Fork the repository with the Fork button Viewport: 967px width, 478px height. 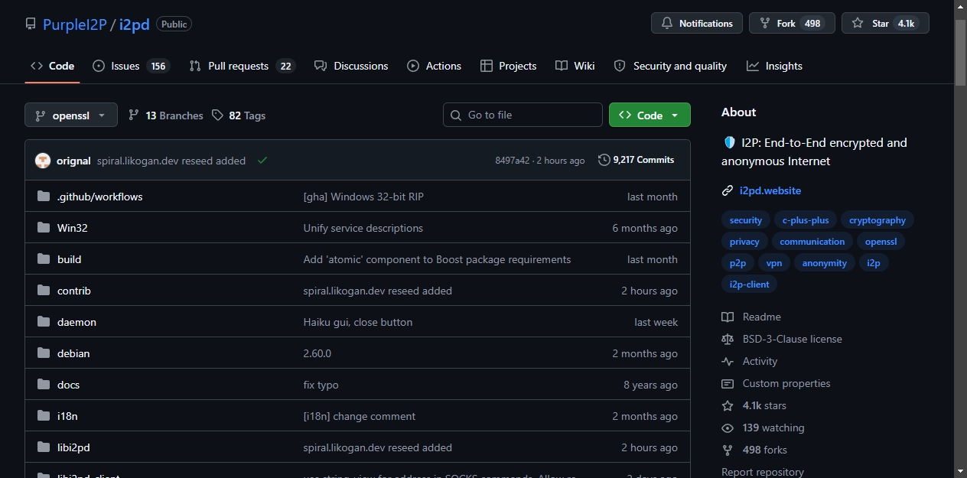792,23
